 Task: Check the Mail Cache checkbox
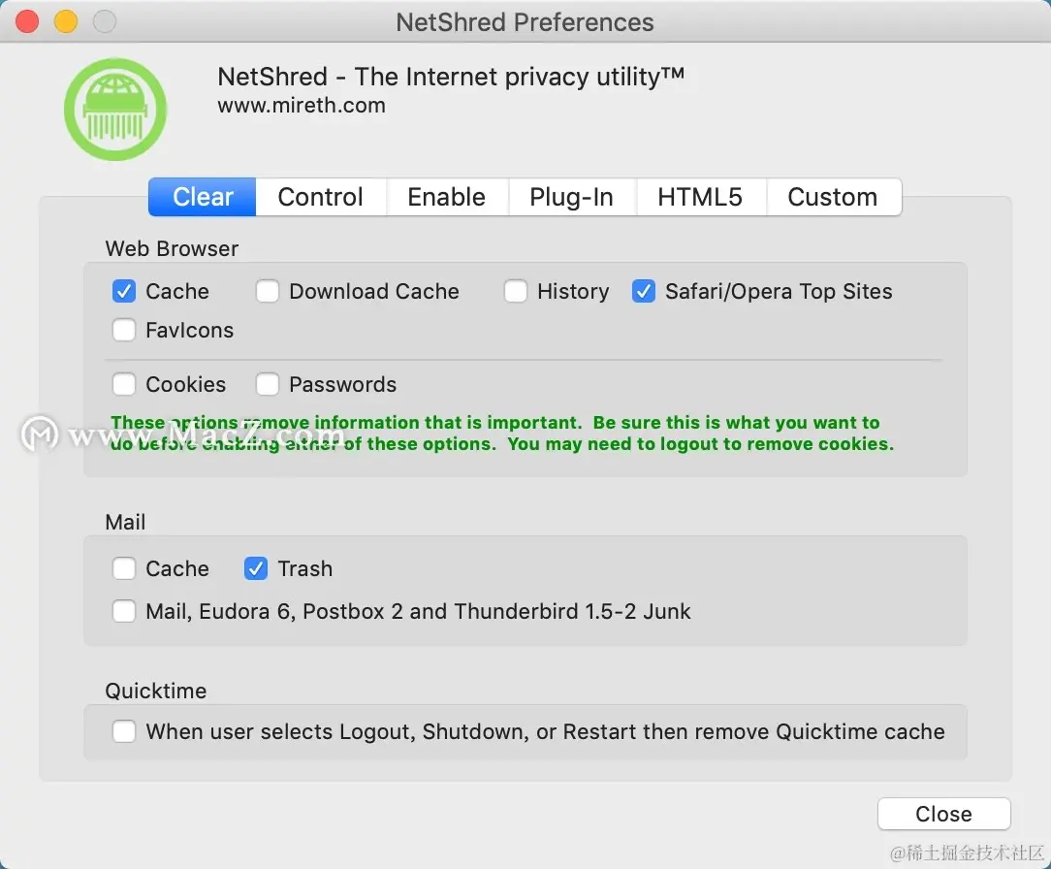click(x=124, y=568)
